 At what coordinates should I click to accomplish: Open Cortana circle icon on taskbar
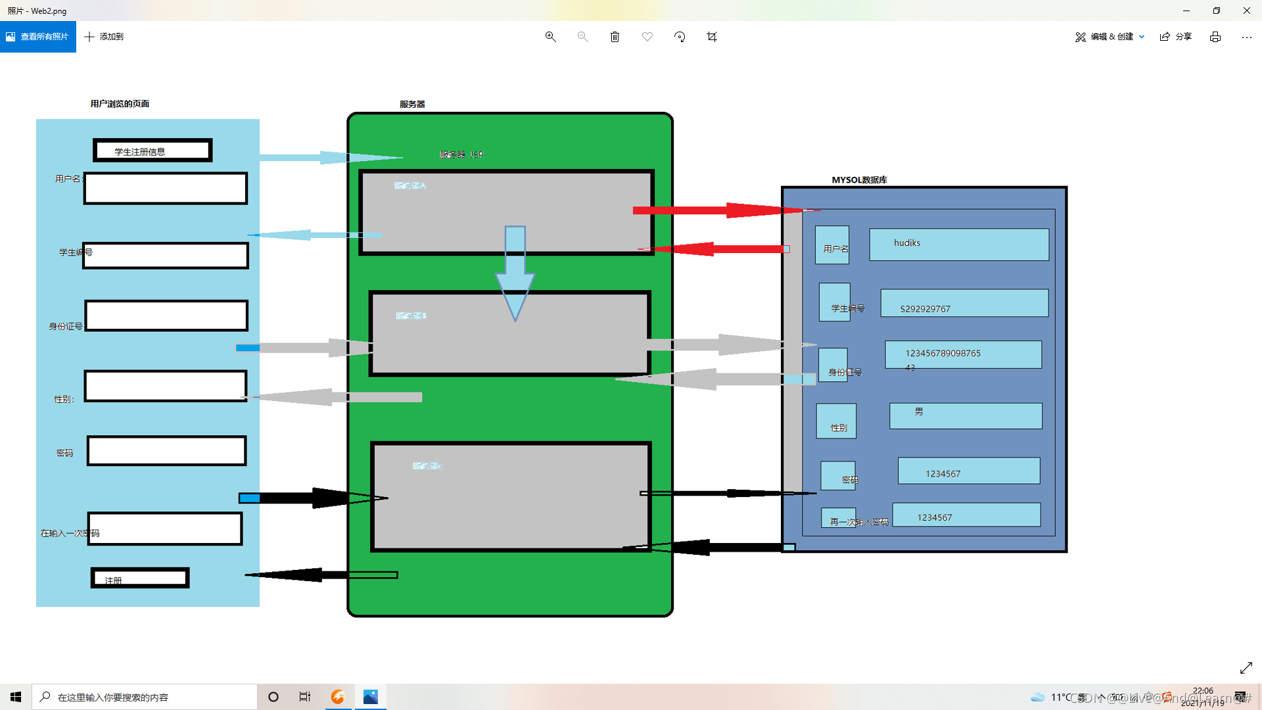pos(273,697)
